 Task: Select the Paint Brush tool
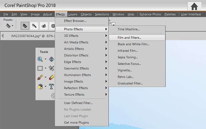point(40,77)
